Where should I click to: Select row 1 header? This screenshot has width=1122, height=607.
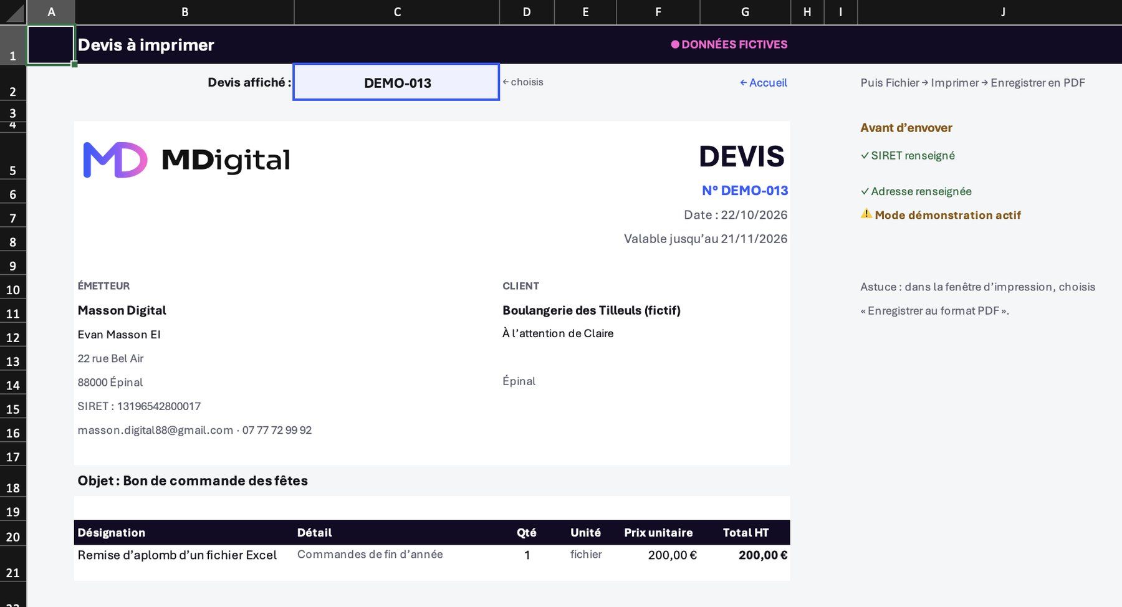pyautogui.click(x=13, y=45)
